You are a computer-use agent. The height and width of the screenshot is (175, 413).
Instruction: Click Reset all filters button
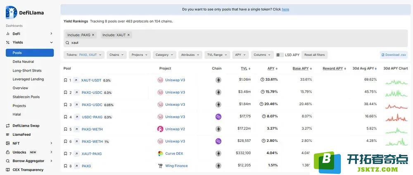pos(314,55)
